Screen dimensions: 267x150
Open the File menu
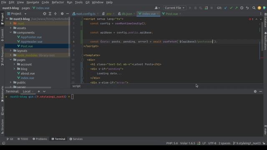(4, 2)
